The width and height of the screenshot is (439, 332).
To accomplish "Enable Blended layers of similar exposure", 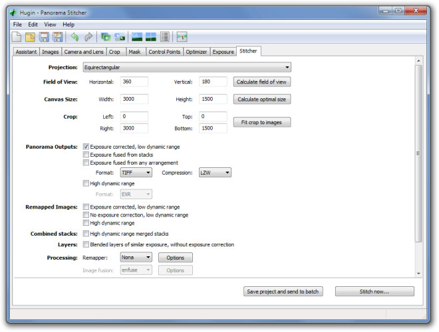I will [x=86, y=244].
